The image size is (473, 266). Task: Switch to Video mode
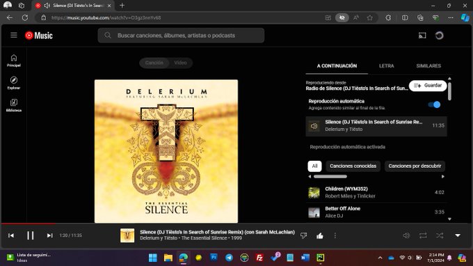coord(180,63)
